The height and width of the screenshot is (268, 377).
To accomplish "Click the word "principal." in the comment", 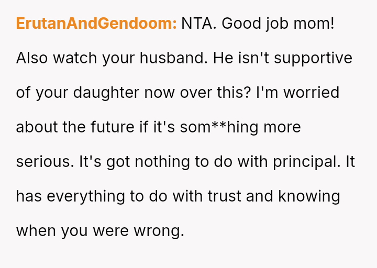I will click(x=306, y=162).
